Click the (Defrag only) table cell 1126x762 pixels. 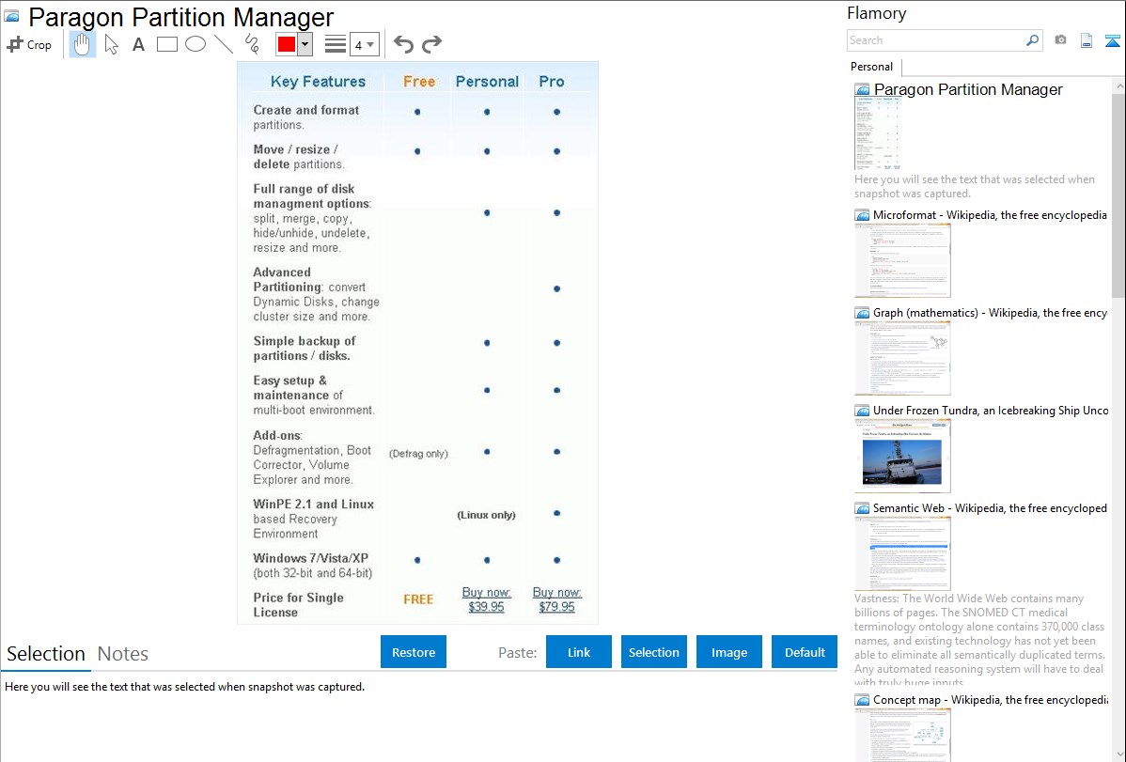point(418,453)
